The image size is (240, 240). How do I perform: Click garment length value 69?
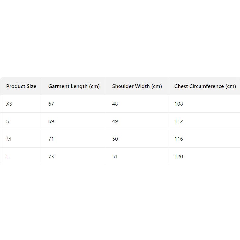tap(51, 121)
